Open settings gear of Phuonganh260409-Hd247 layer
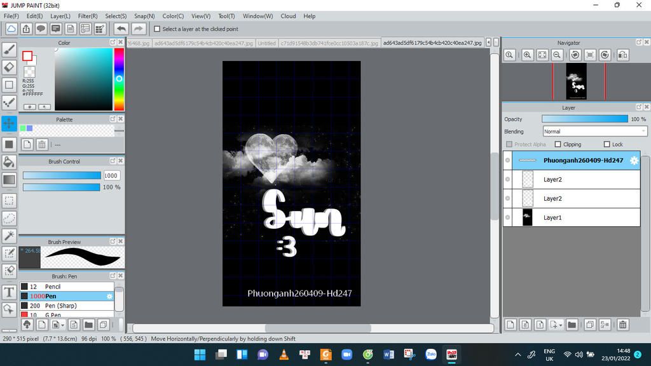Viewport: 651px width, 366px height. pyautogui.click(x=634, y=161)
